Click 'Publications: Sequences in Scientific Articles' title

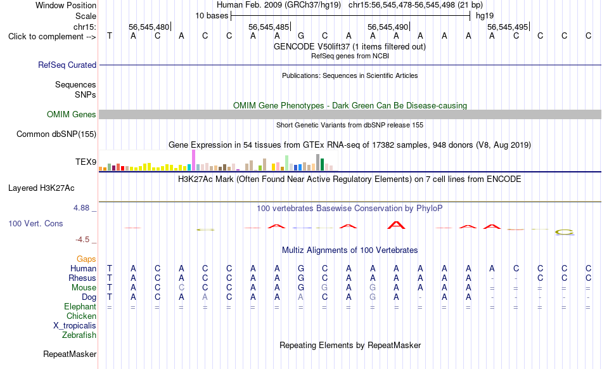point(350,75)
